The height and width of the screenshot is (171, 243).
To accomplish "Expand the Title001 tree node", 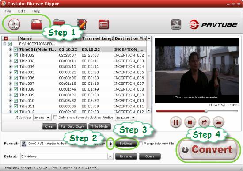I will [x=11, y=49].
